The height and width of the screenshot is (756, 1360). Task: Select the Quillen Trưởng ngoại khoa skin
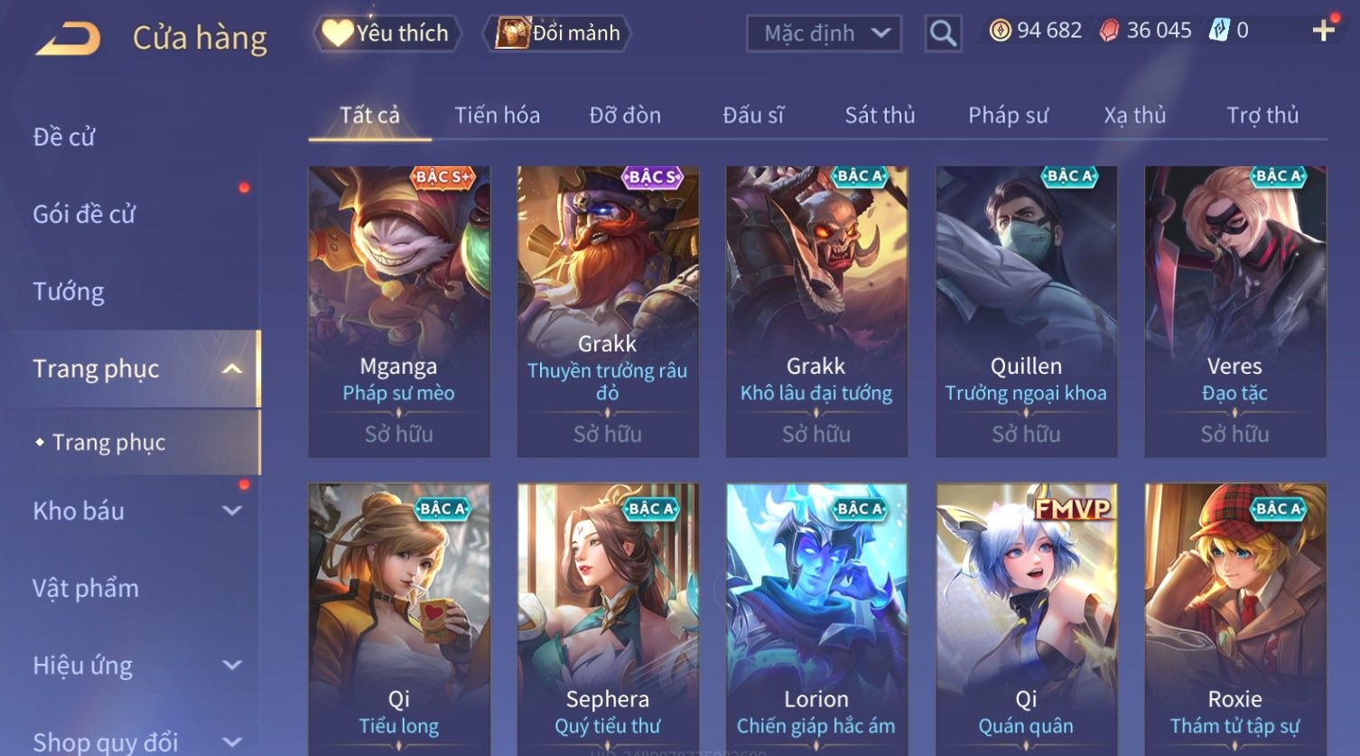tap(1026, 312)
